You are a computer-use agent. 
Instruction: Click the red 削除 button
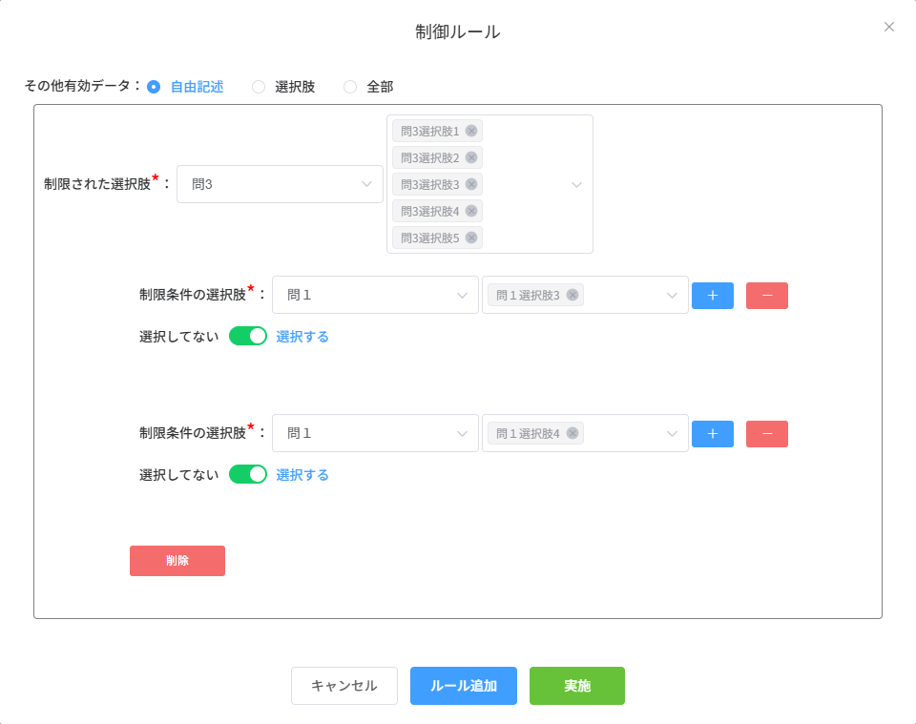click(x=177, y=561)
